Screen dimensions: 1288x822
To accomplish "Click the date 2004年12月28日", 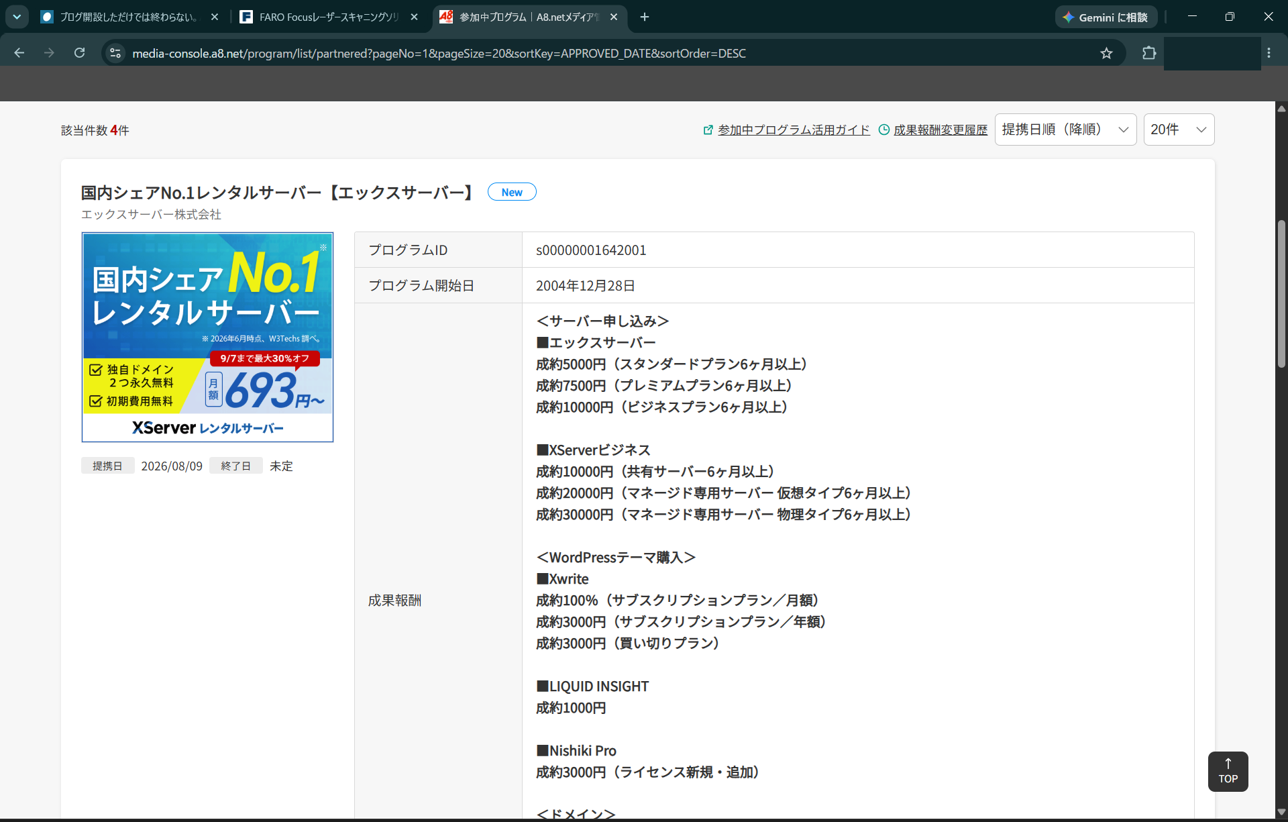I will pos(586,286).
